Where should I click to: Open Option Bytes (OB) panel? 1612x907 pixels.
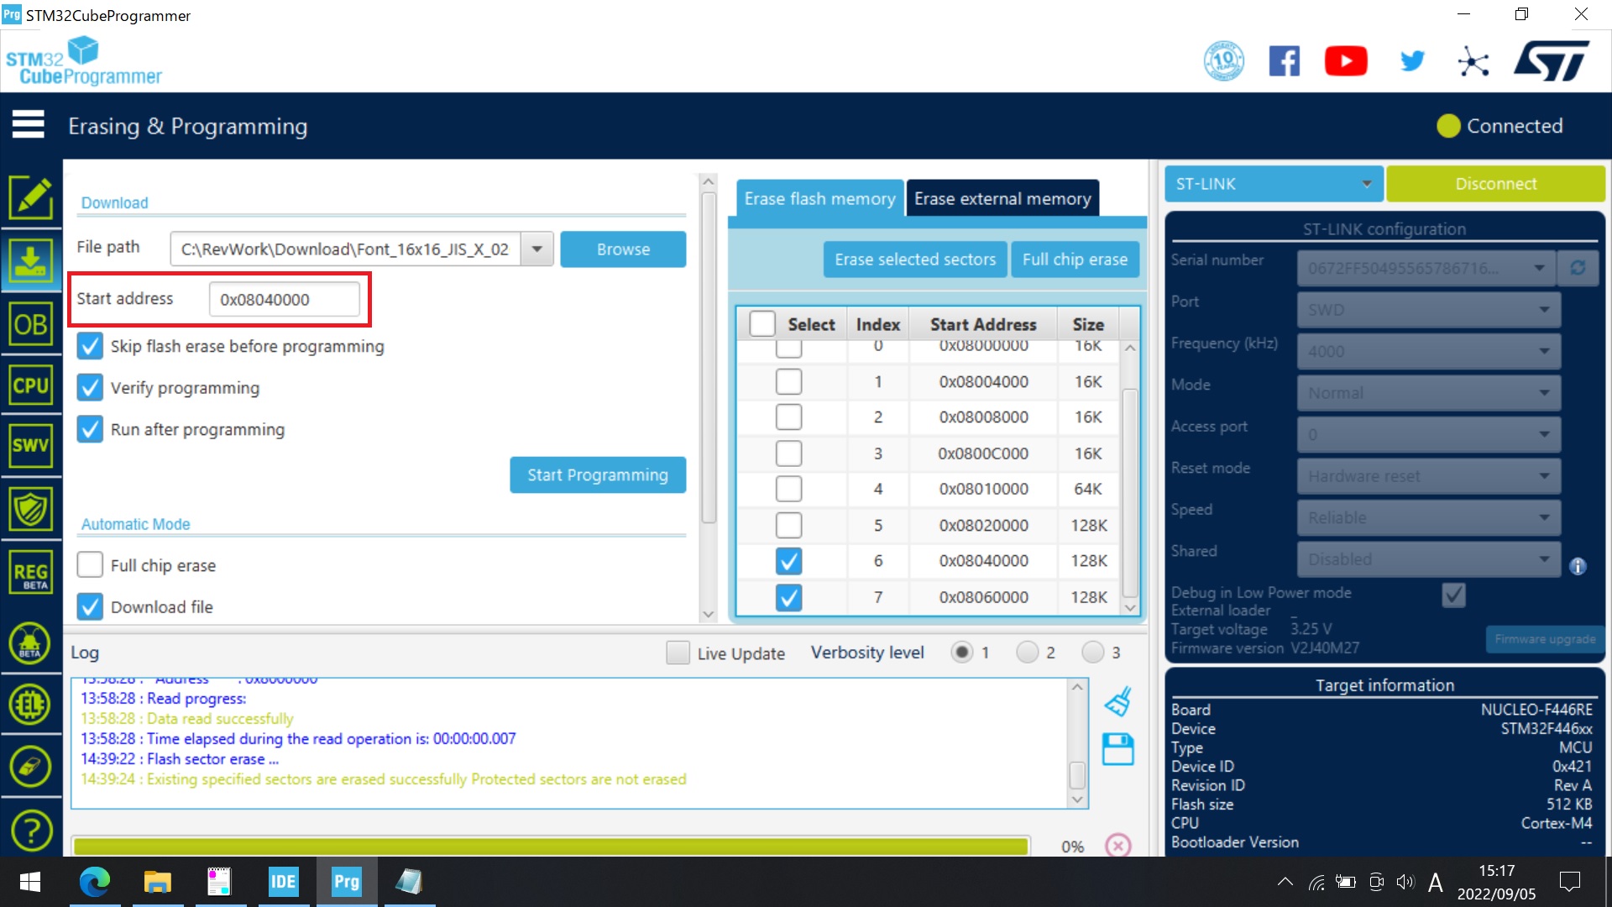coord(30,324)
